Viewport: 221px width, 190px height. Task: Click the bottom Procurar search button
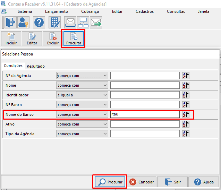[x=110, y=182]
